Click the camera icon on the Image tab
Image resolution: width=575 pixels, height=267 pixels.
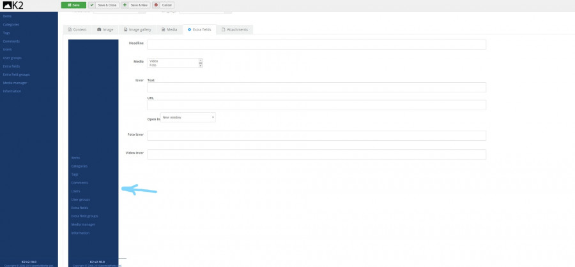(x=99, y=29)
